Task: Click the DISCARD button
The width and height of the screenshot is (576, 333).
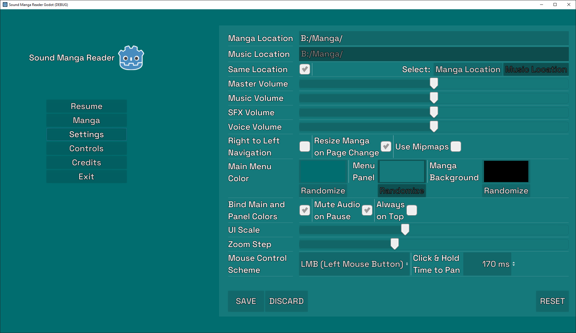Action: 287,301
